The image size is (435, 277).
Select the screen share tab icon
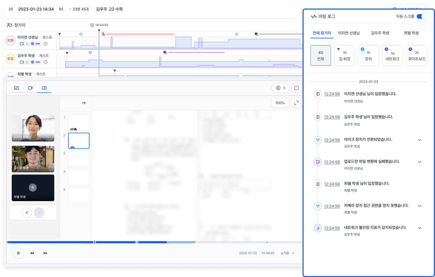[44, 88]
